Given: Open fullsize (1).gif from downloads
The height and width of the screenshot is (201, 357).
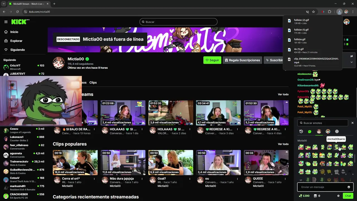Looking at the screenshot, I should point(301,30).
